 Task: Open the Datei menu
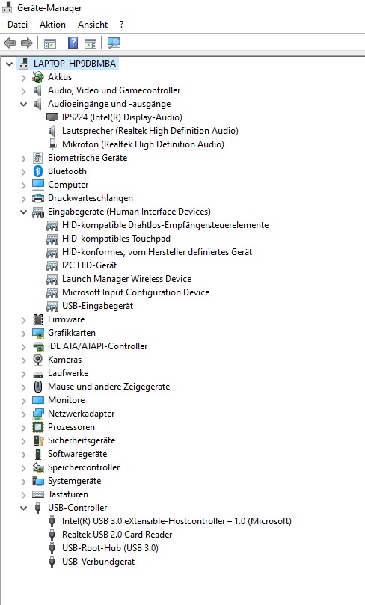18,25
